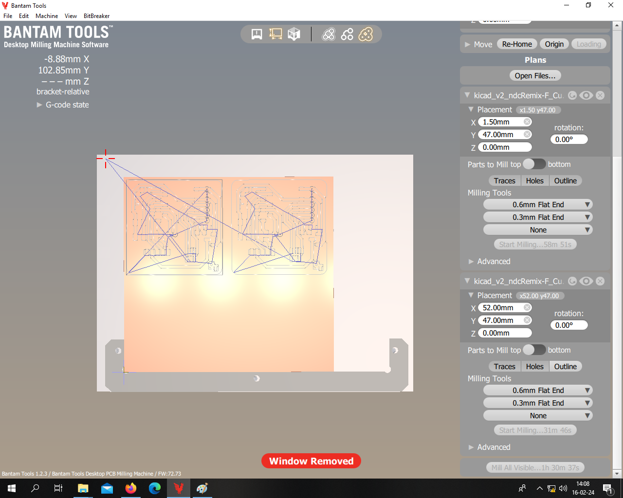Remove the second kicad_v2 plan

600,281
